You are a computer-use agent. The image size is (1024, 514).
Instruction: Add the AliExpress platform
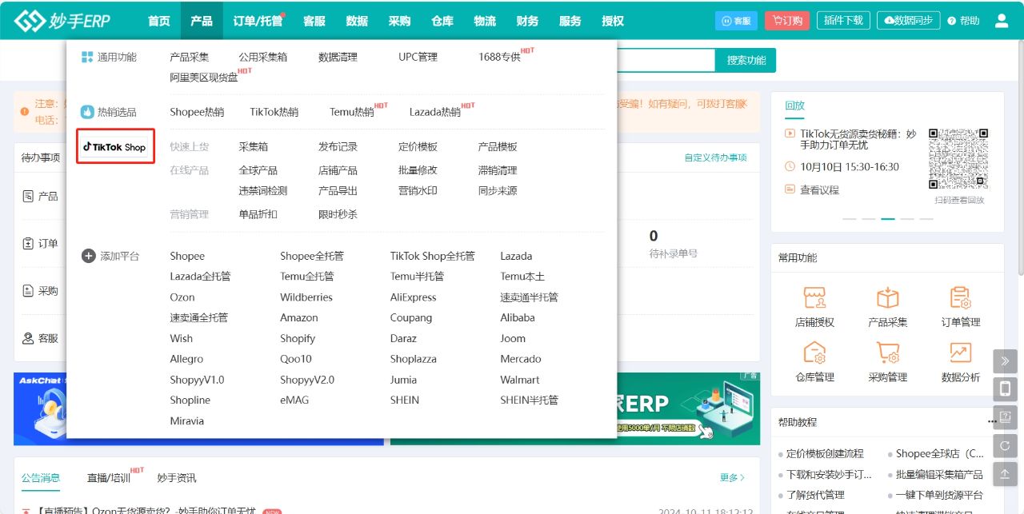pos(414,297)
